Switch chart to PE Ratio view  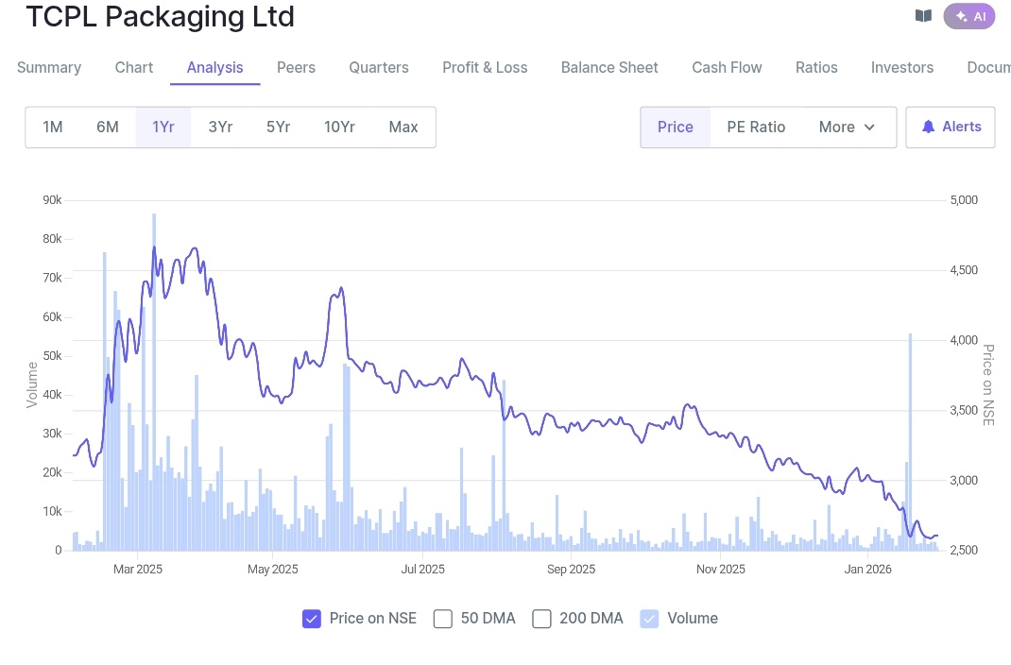756,127
